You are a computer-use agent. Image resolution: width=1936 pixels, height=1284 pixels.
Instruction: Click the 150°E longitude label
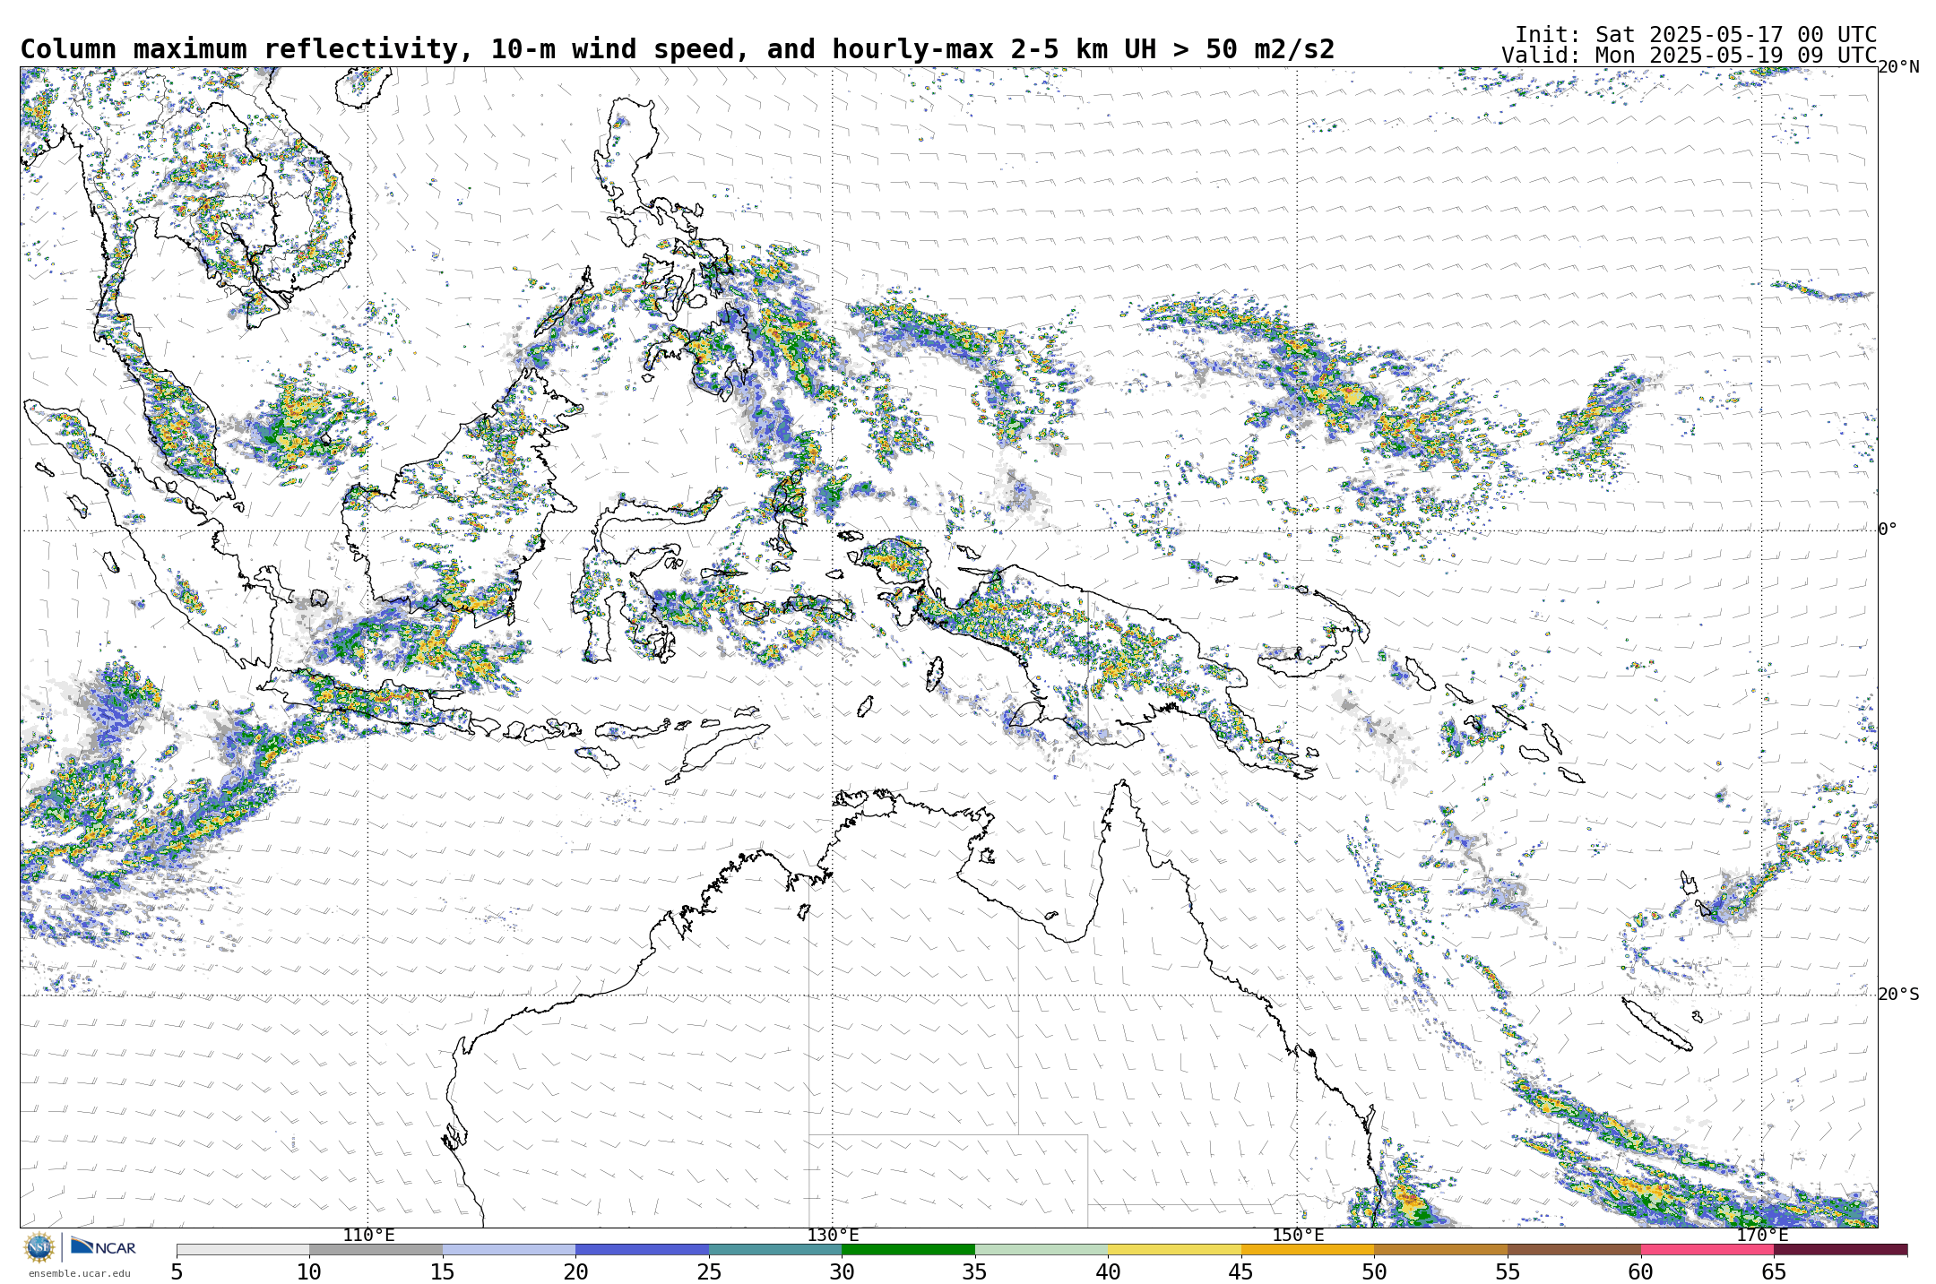[x=1298, y=1235]
